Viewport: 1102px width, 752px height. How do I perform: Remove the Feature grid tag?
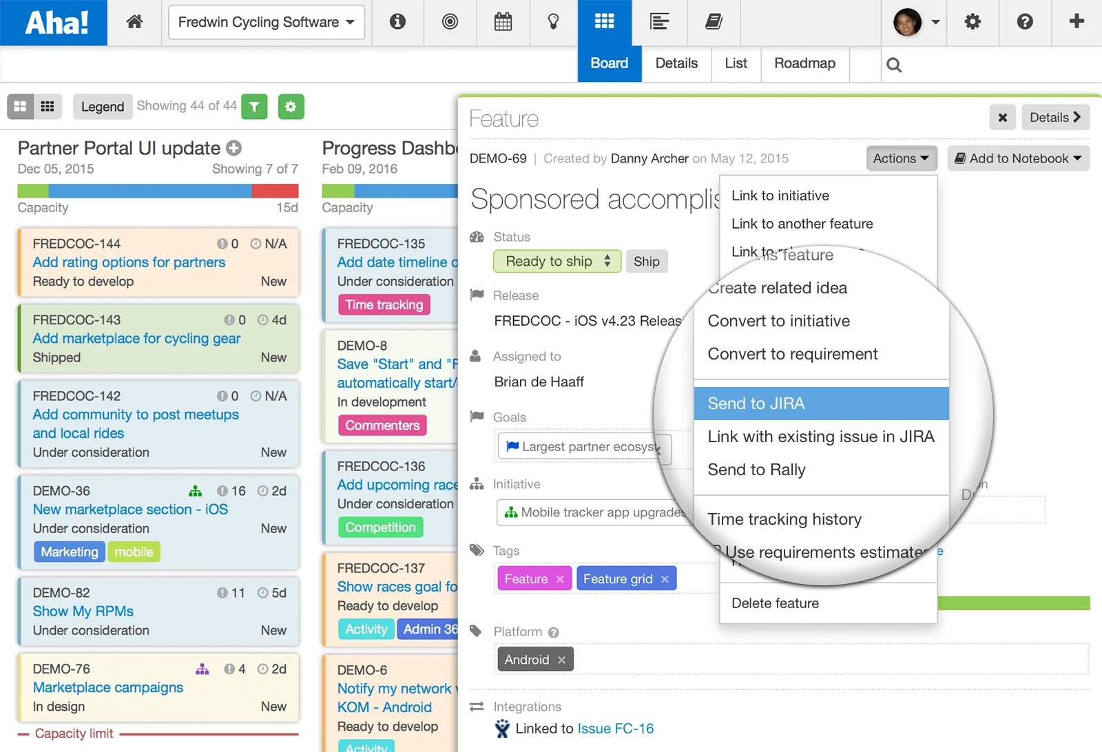click(x=665, y=579)
